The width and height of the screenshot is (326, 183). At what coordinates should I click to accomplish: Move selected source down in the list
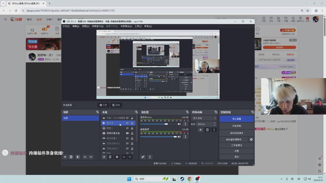point(130,157)
